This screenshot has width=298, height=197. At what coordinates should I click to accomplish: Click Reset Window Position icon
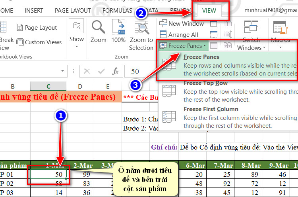point(228,45)
